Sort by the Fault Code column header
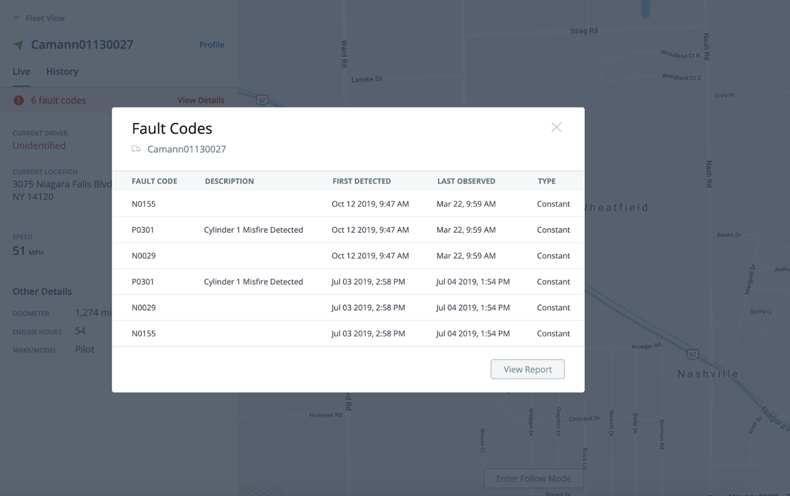The height and width of the screenshot is (496, 790). [154, 181]
